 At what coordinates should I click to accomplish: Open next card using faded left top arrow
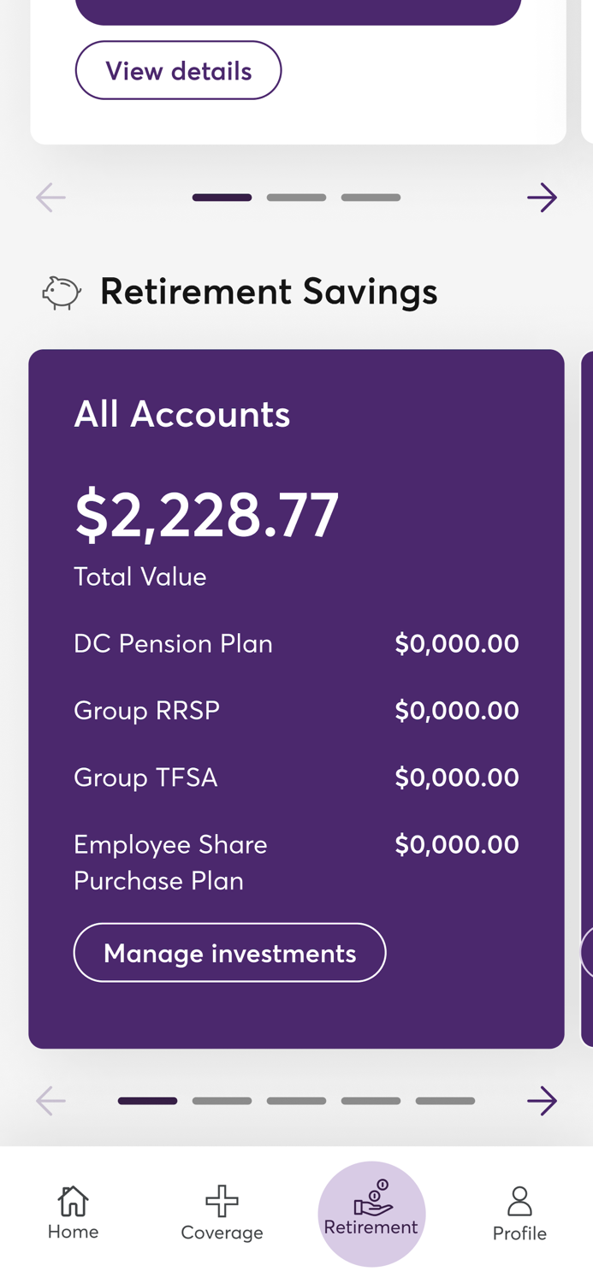[x=50, y=197]
